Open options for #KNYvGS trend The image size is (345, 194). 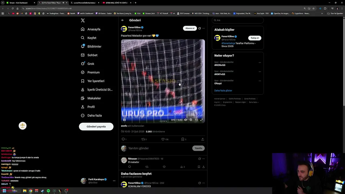(260, 72)
